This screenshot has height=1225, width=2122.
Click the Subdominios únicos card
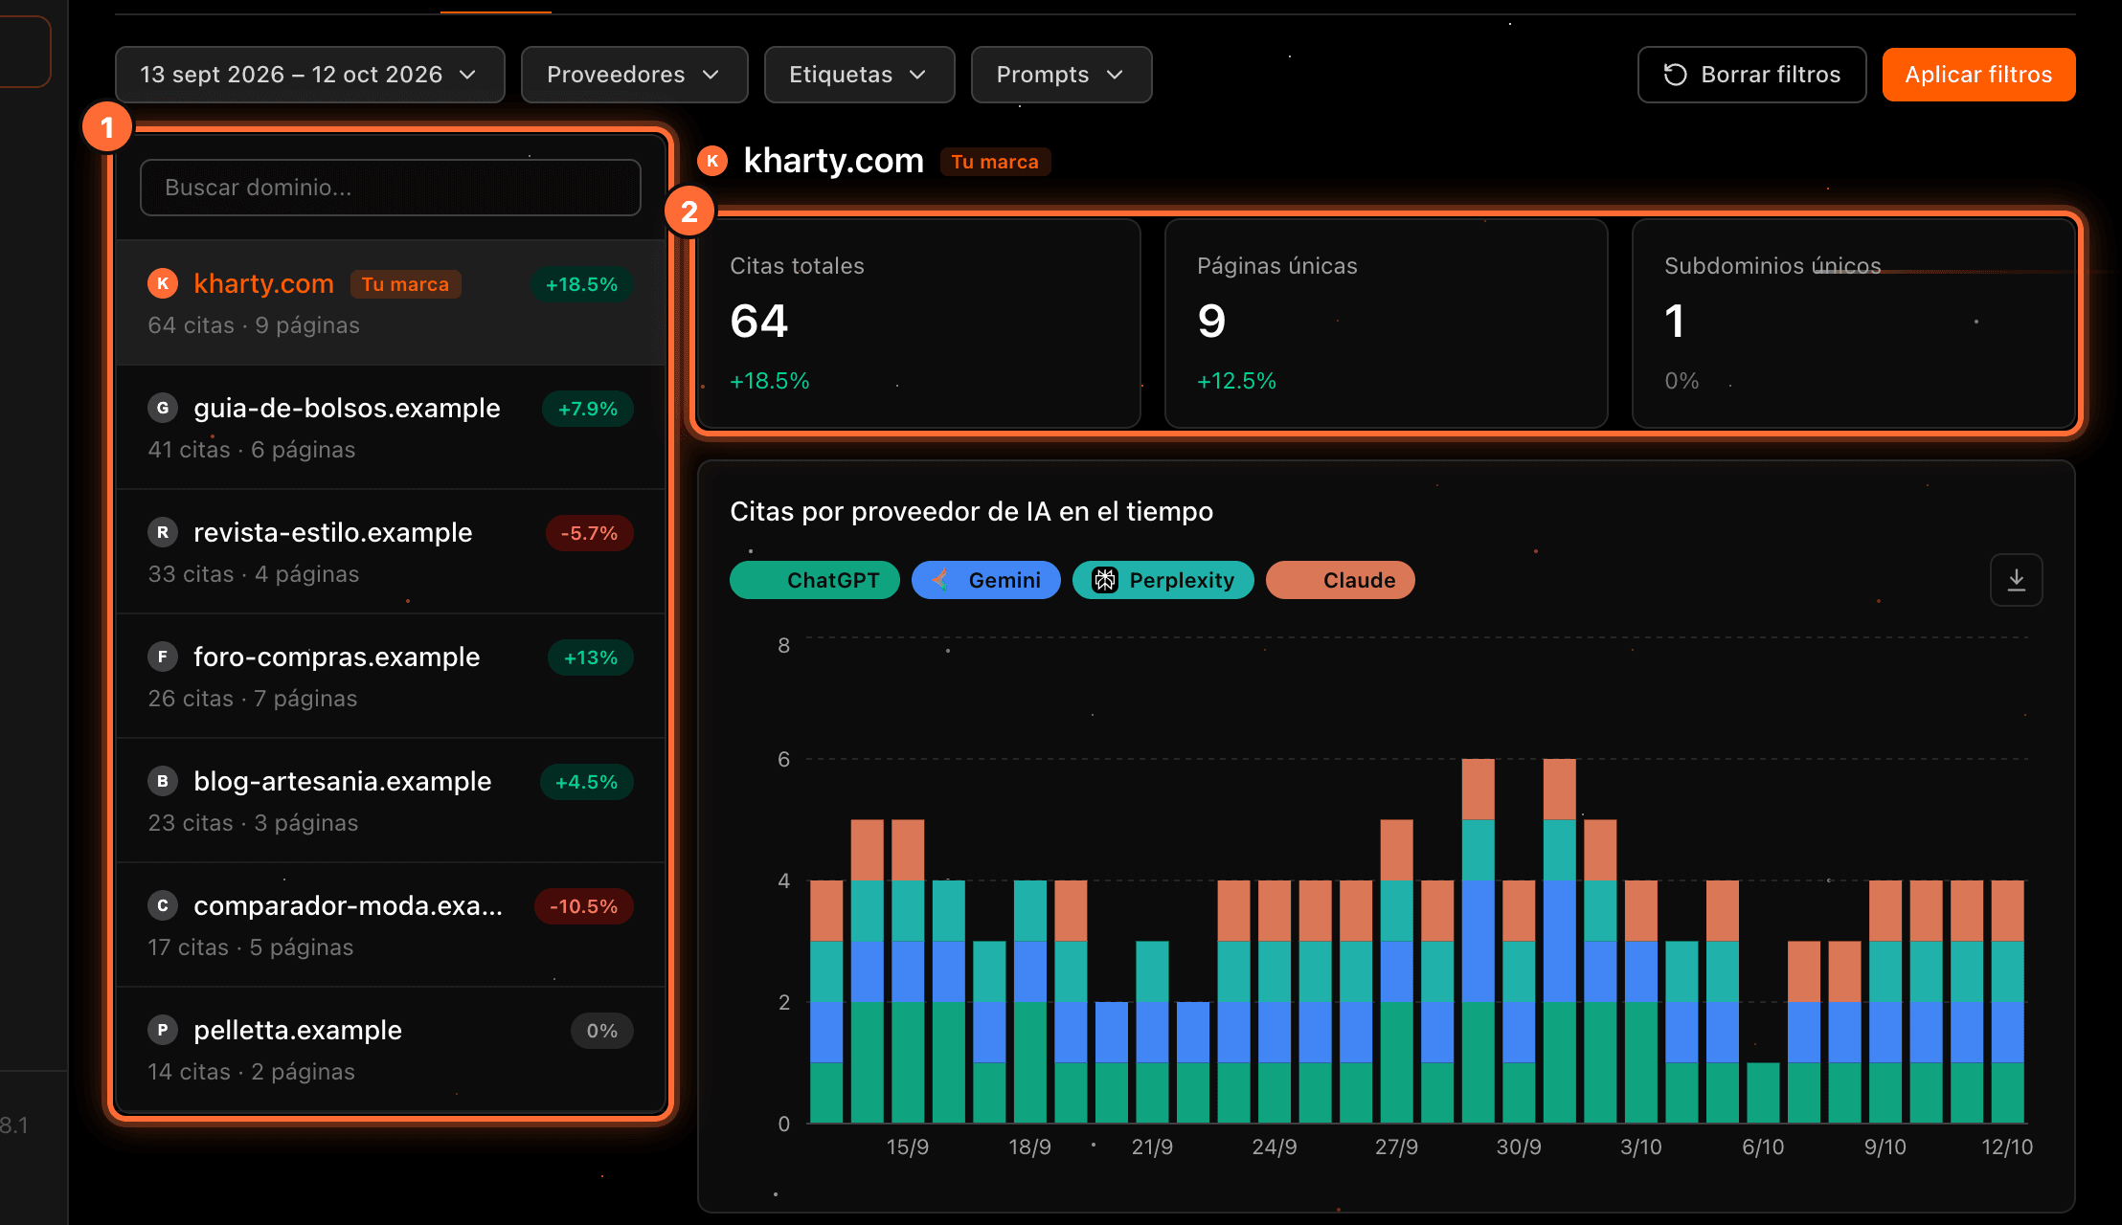(1853, 323)
